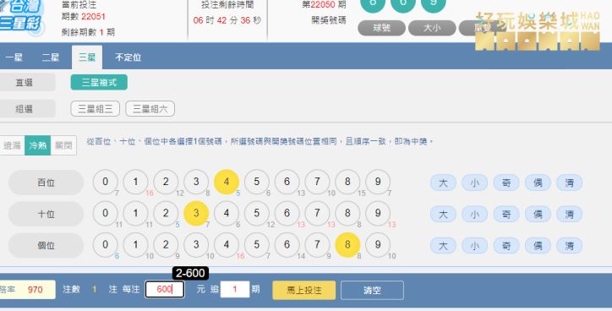Click 大 quick-pick for 十位
Image resolution: width=612 pixels, height=311 pixels.
pos(443,214)
